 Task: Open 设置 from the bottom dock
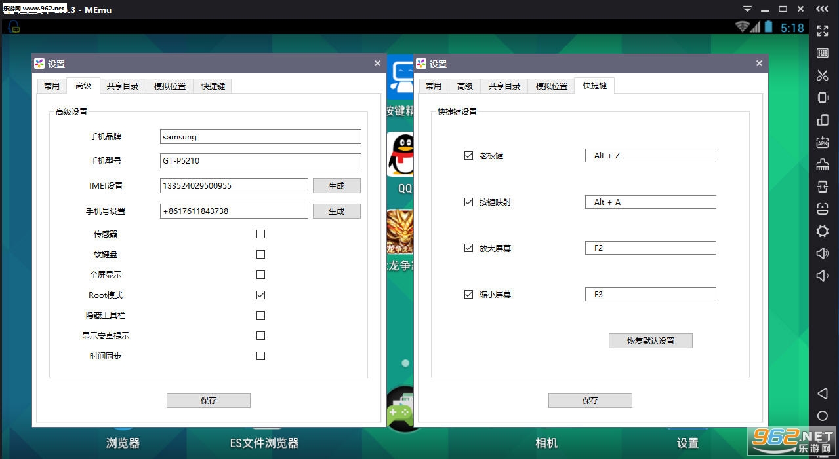[687, 443]
